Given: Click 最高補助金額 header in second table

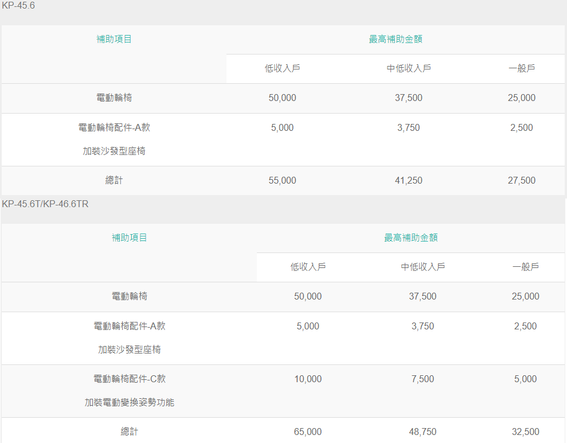Looking at the screenshot, I should pos(411,238).
